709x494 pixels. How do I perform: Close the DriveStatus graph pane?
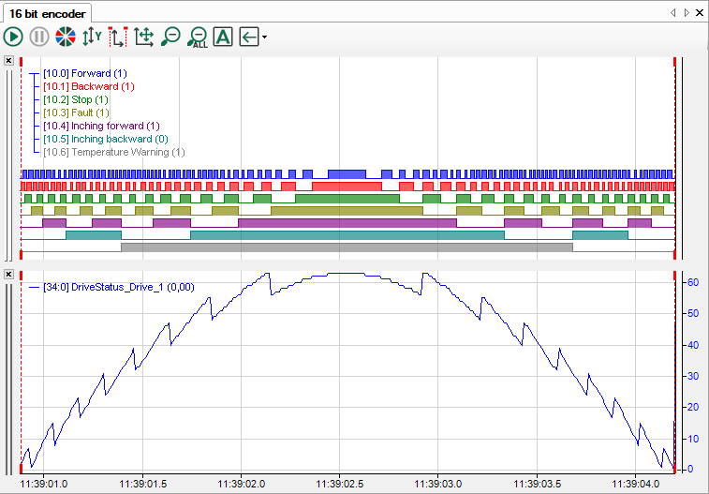(x=7, y=274)
